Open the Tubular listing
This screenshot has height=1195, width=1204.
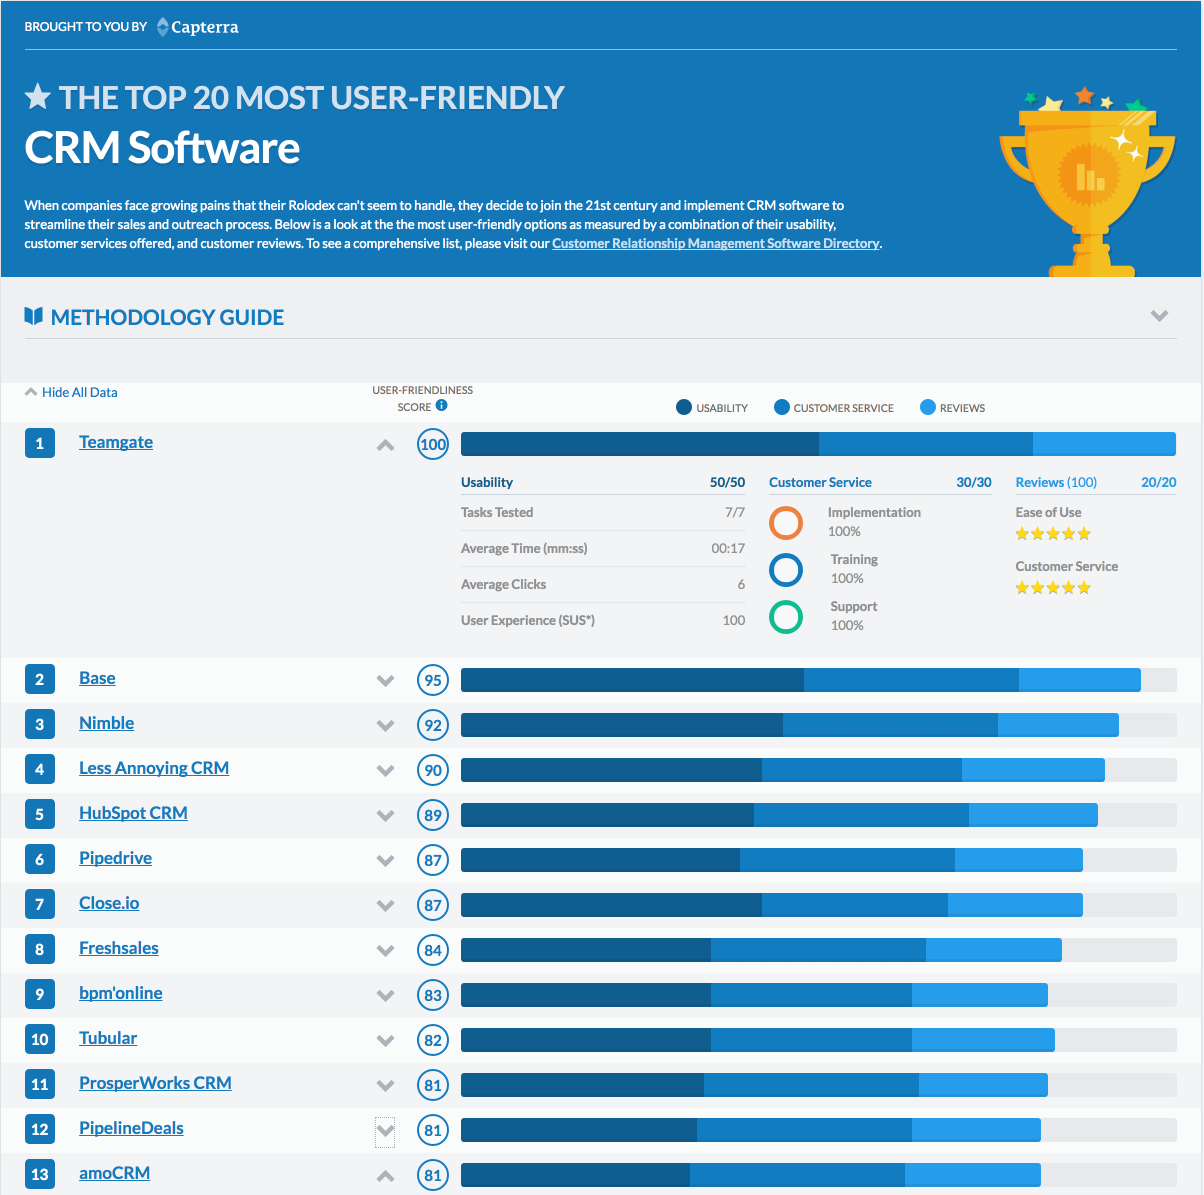(108, 1037)
